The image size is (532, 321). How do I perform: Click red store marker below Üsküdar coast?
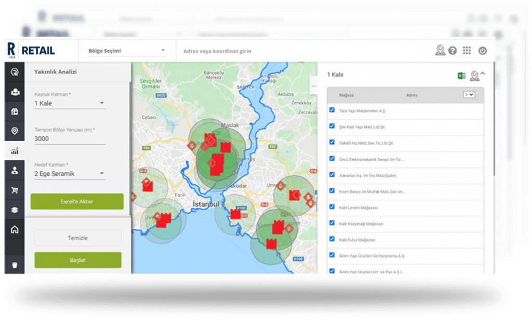coord(235,214)
